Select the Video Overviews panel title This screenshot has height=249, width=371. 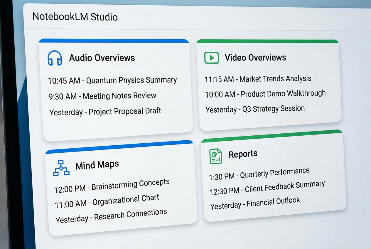pos(255,58)
